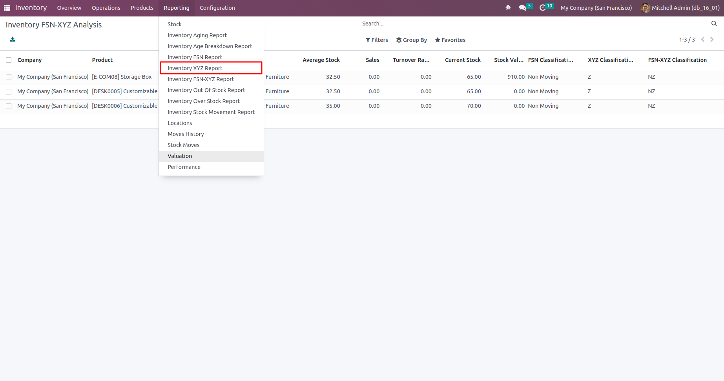This screenshot has width=724, height=381.
Task: Sort by the Average Stock column header
Action: pos(321,60)
